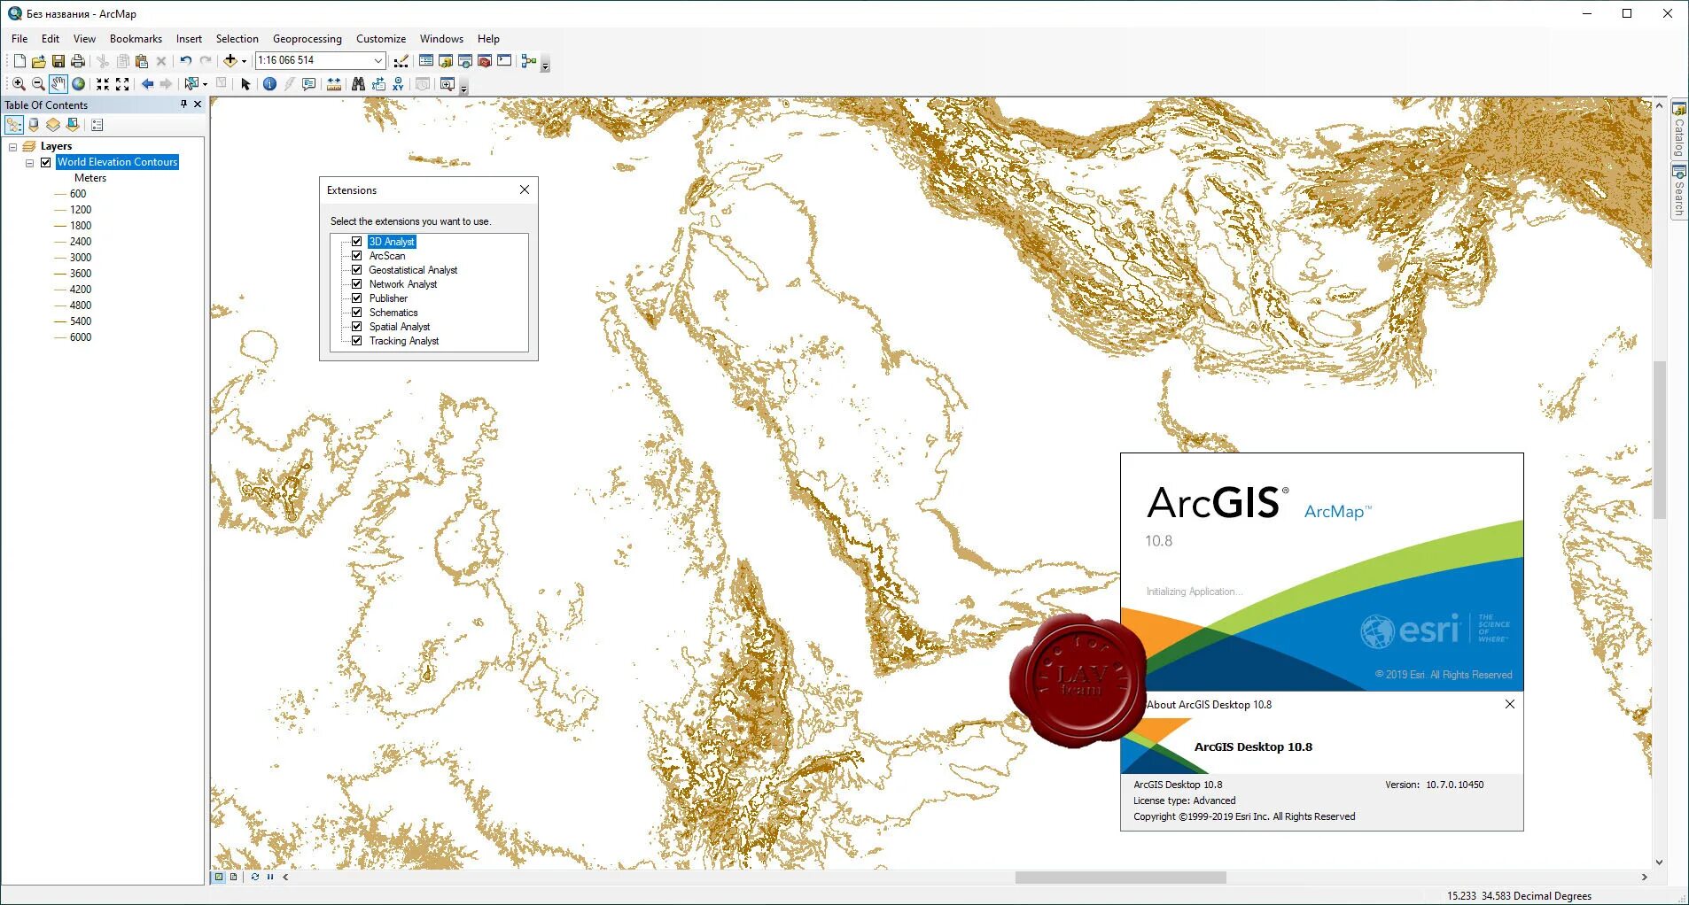Disable the Network Analyst extension
The width and height of the screenshot is (1689, 905).
click(x=357, y=284)
